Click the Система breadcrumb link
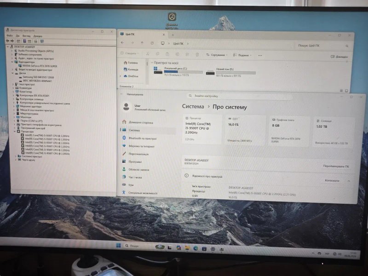 (x=193, y=106)
